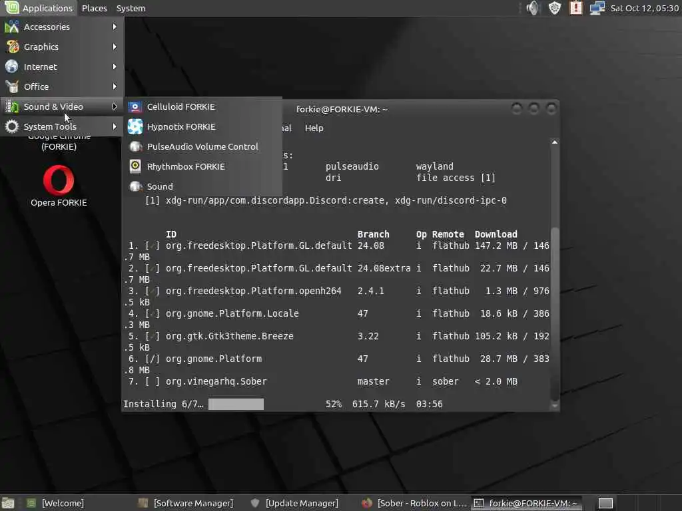Image resolution: width=682 pixels, height=511 pixels.
Task: Click the installation progress bar
Action: pos(236,404)
